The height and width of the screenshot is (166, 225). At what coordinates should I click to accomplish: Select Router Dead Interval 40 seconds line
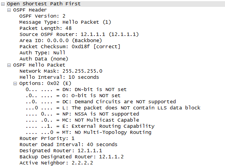(68, 145)
